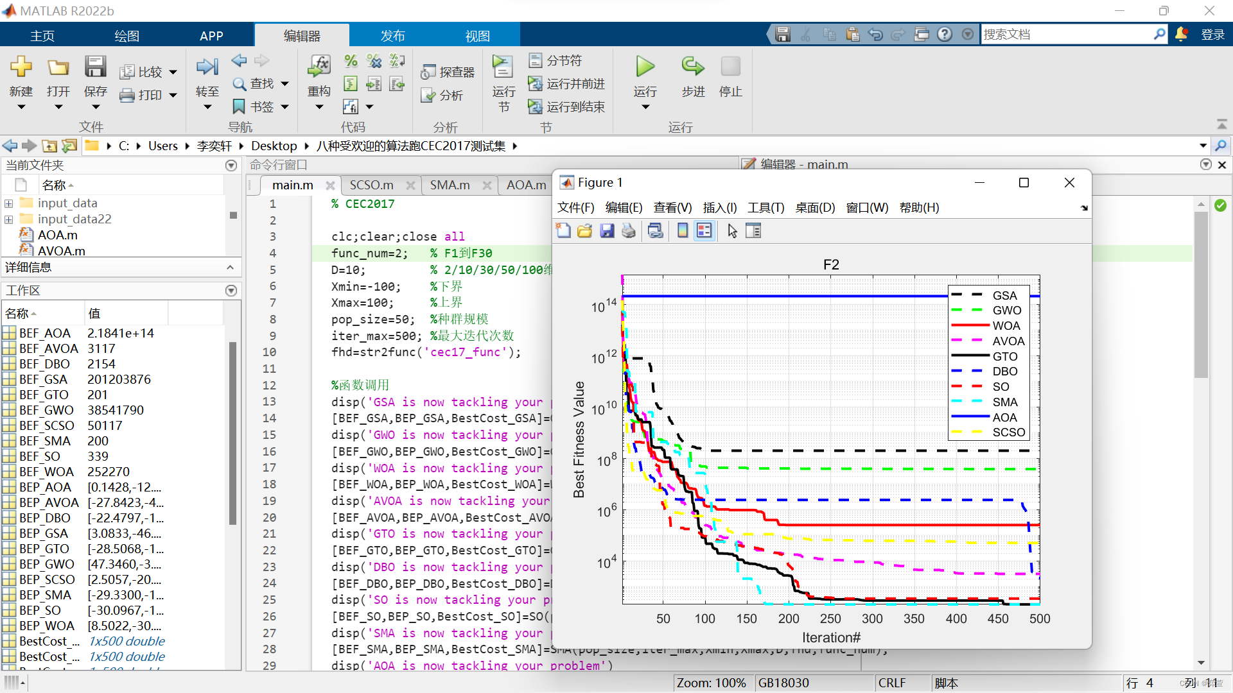The width and height of the screenshot is (1233, 693).
Task: Save the figure via Figure 1 toolbar disk icon
Action: [607, 230]
